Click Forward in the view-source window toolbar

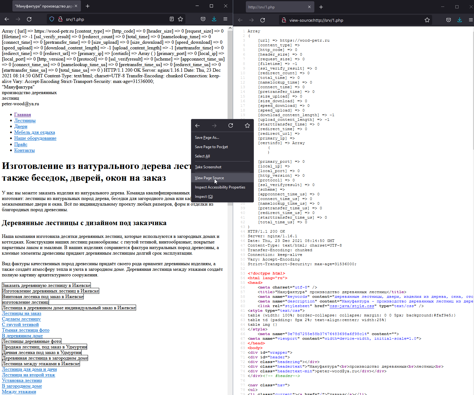251,20
